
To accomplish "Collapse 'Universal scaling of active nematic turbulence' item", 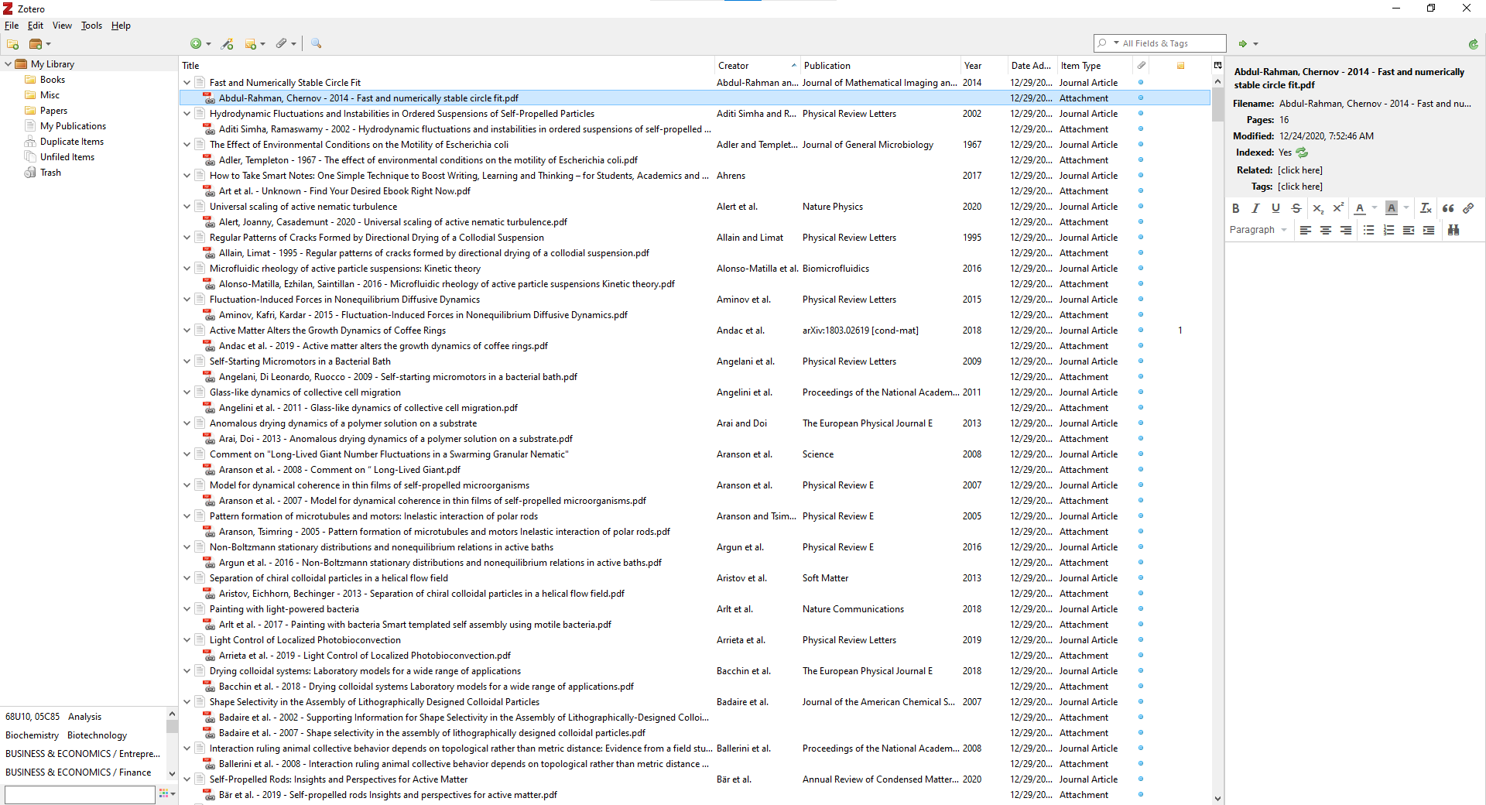I will click(187, 207).
